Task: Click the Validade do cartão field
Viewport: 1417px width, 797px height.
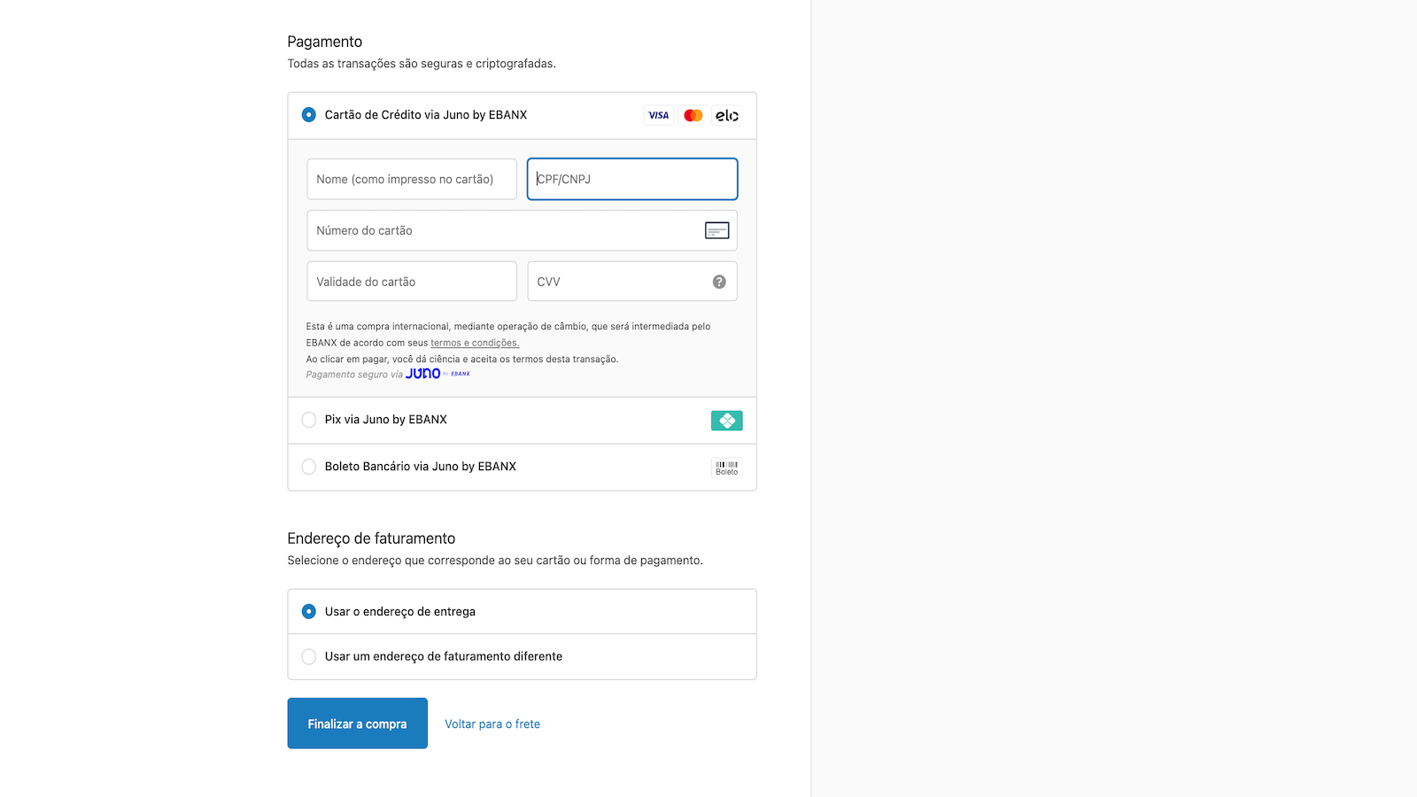Action: 412,282
